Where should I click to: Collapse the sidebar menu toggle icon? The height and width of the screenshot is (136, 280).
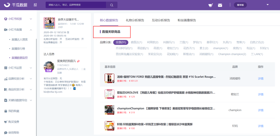35,5
